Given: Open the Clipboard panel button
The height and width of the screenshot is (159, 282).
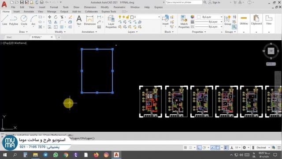Looking at the screenshot, I should [x=256, y=20].
